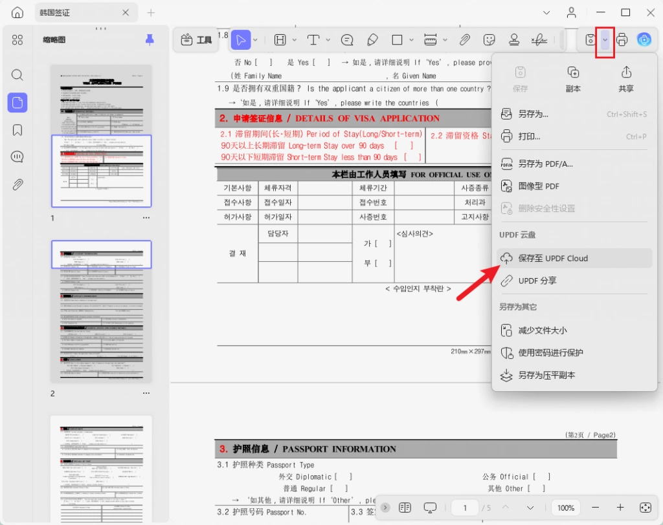Toggle the two-page reading view icon
Image resolution: width=663 pixels, height=525 pixels.
pos(405,508)
